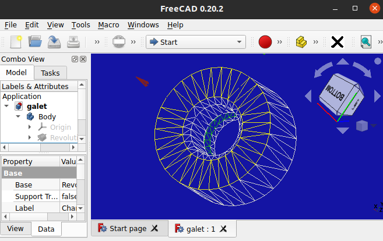Click the magnifier document search icon
Viewport: 383px width, 241px height.
(x=366, y=42)
